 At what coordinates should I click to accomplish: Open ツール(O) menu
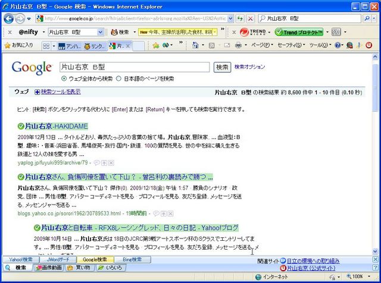(320, 45)
